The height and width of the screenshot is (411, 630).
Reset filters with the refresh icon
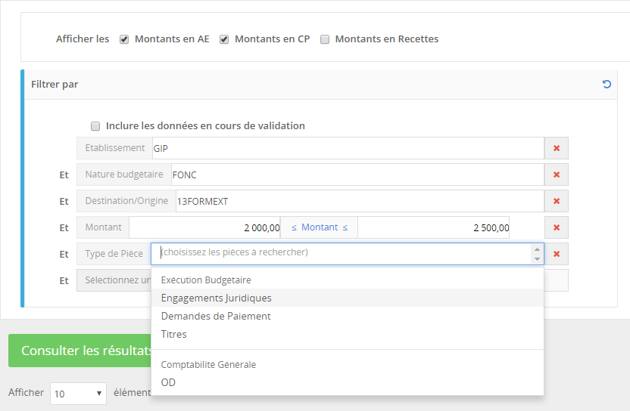pyautogui.click(x=607, y=84)
